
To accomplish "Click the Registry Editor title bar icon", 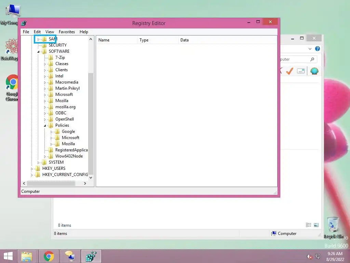I will coord(24,23).
